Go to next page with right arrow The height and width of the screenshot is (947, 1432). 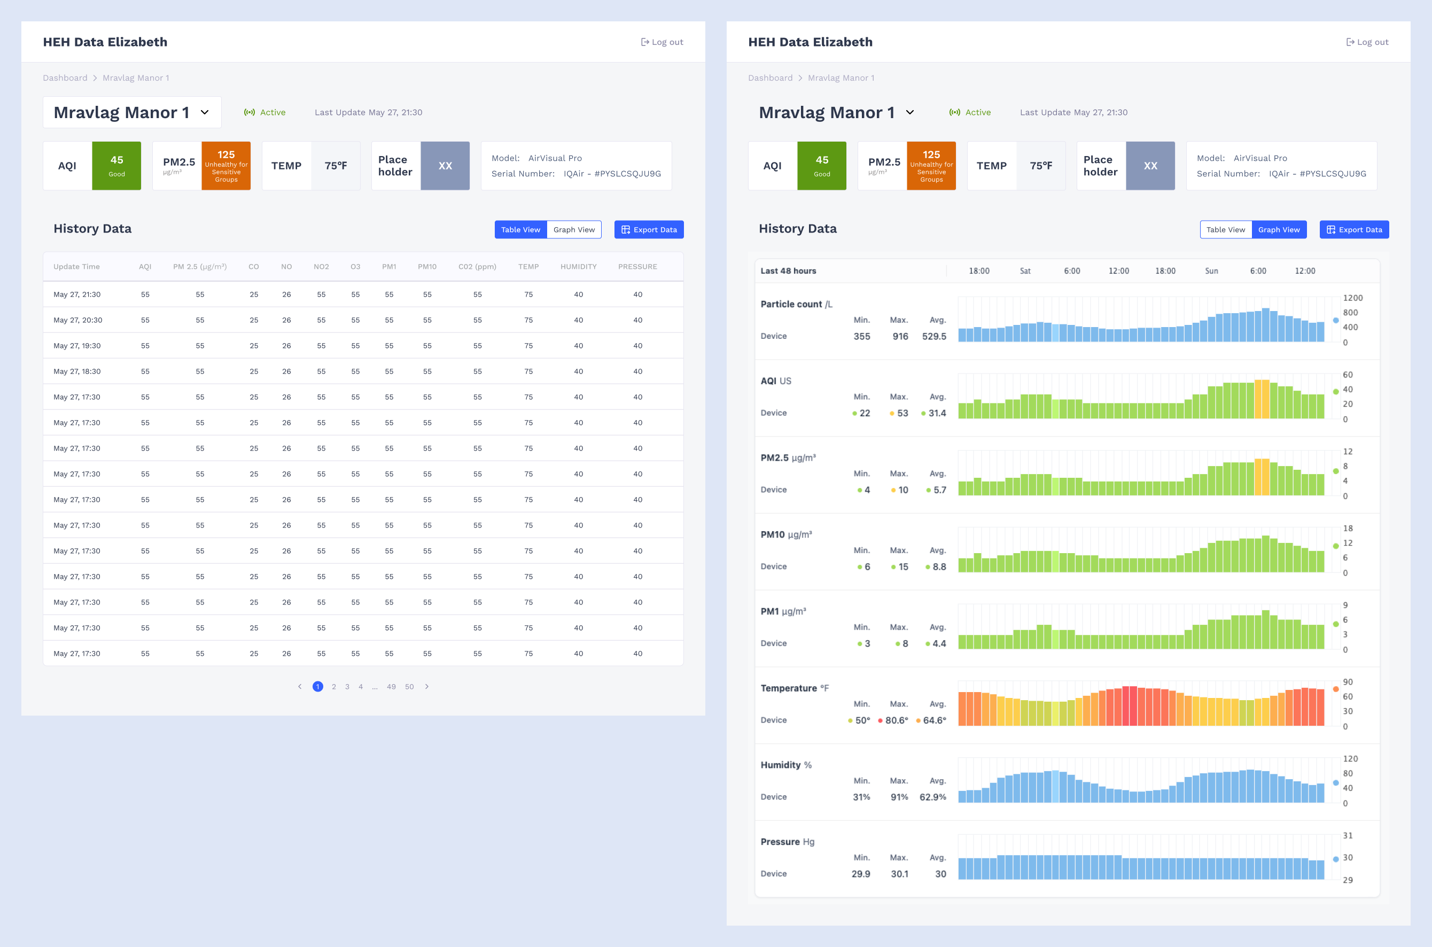click(x=427, y=687)
